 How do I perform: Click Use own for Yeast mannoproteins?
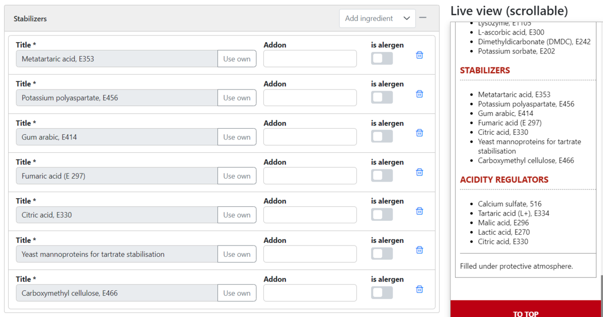pos(237,254)
